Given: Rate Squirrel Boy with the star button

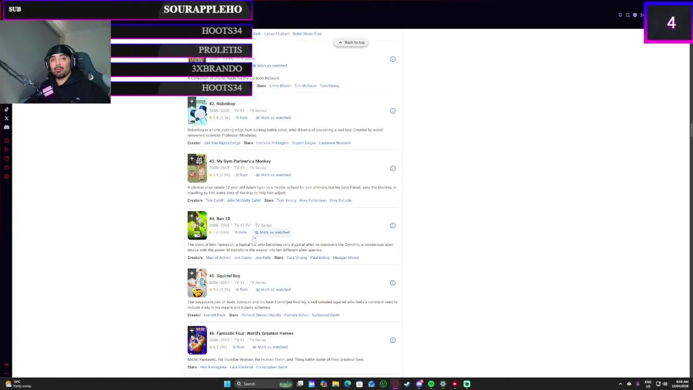Looking at the screenshot, I should pos(241,290).
